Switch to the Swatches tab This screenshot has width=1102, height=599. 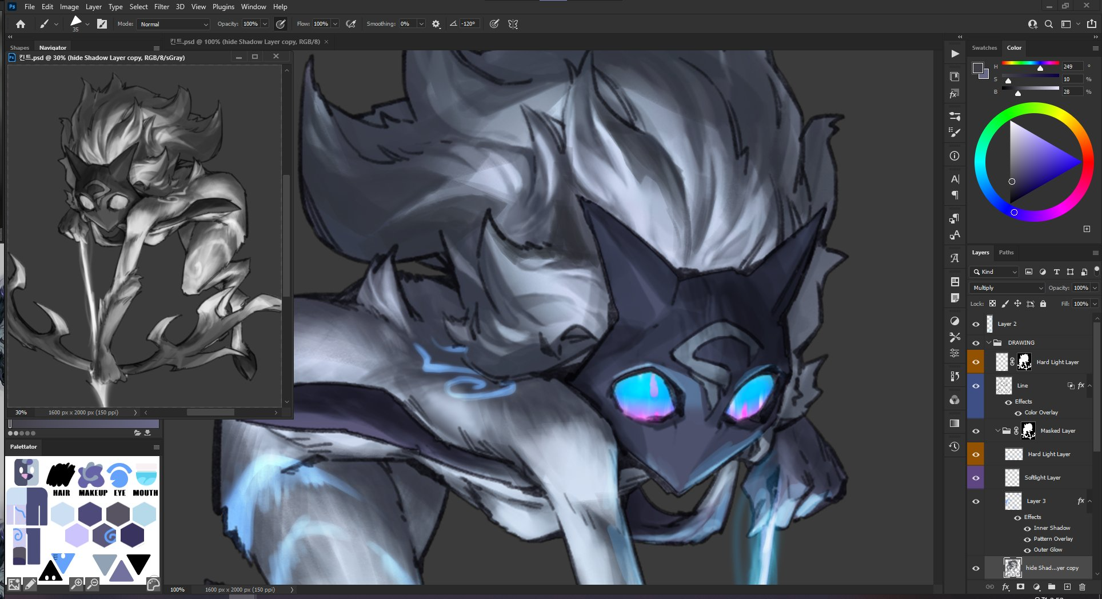pos(984,48)
